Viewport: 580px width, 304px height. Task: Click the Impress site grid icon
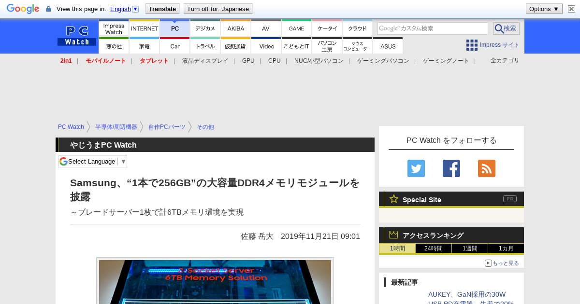click(x=472, y=45)
